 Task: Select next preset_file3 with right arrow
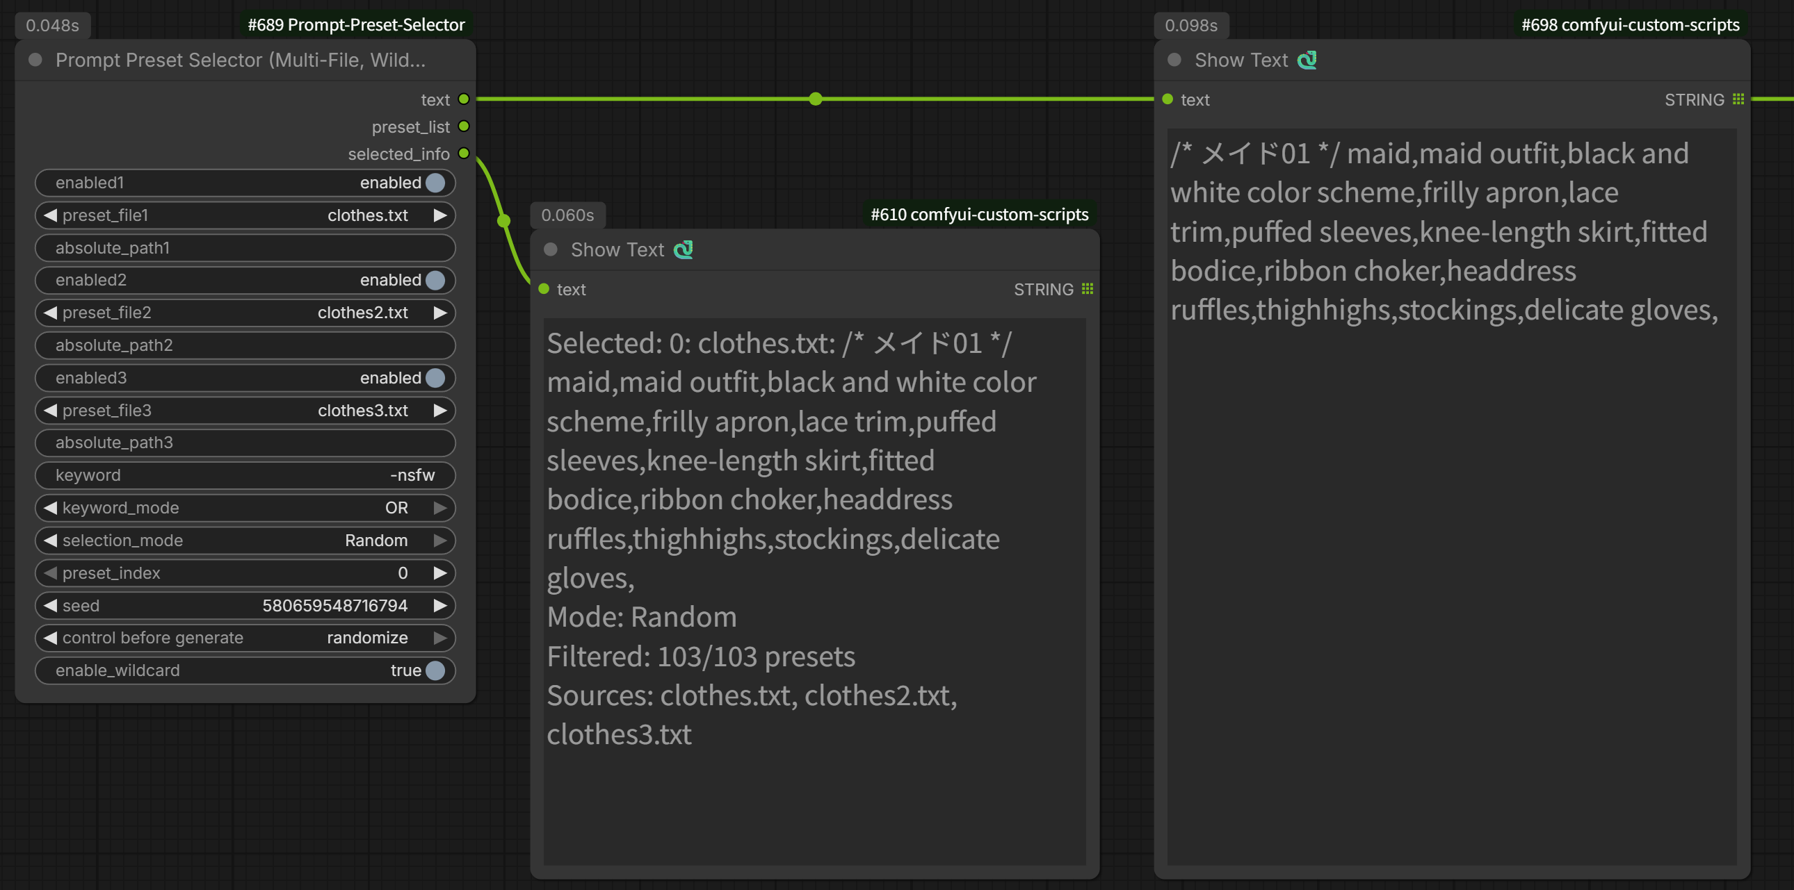(x=440, y=411)
